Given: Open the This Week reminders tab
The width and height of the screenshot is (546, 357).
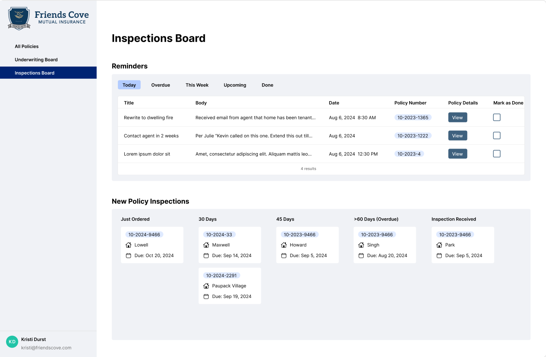Looking at the screenshot, I should [x=197, y=85].
